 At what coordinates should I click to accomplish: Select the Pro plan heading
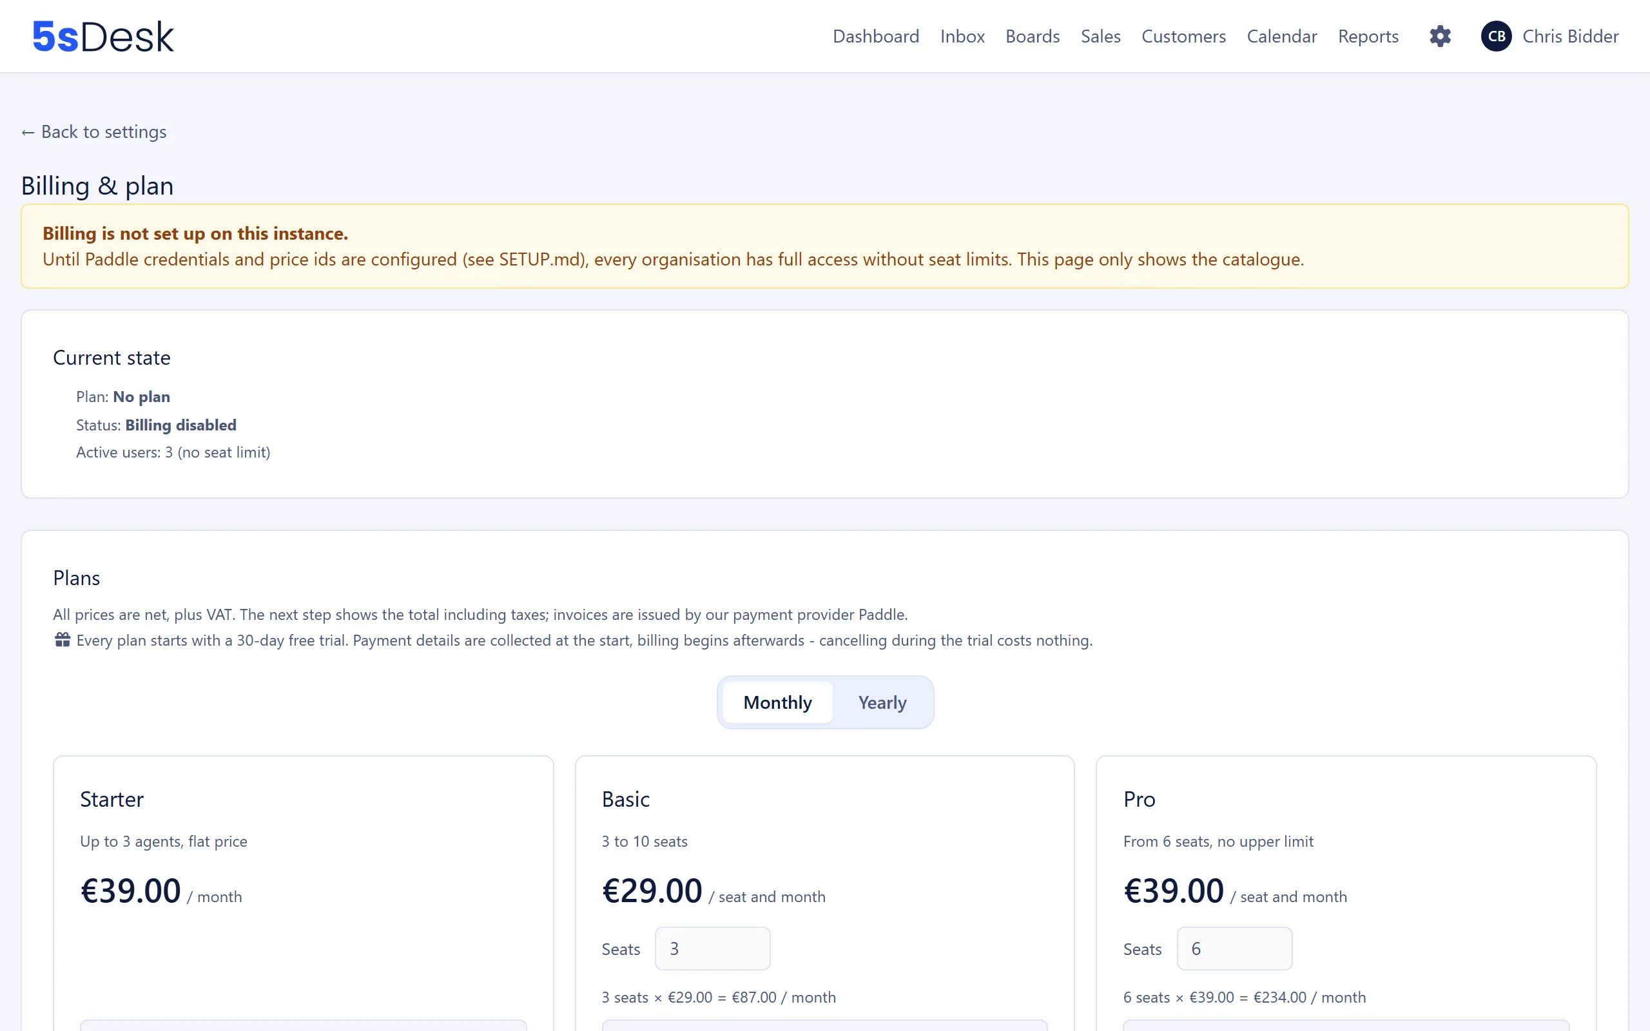[1140, 799]
